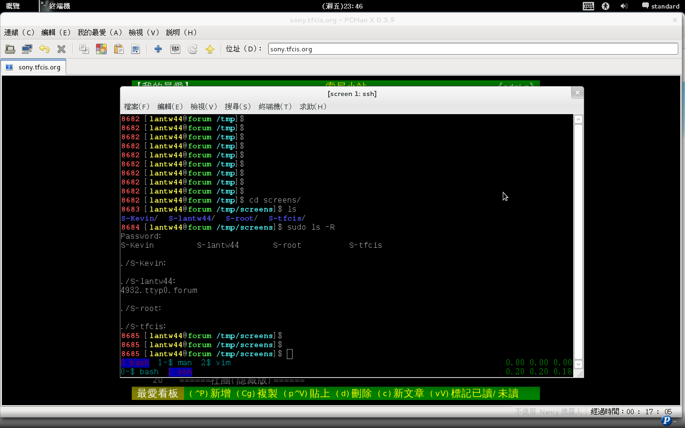Expand the 檢視(V) menu in screen window
This screenshot has width=685, height=428.
[x=204, y=107]
